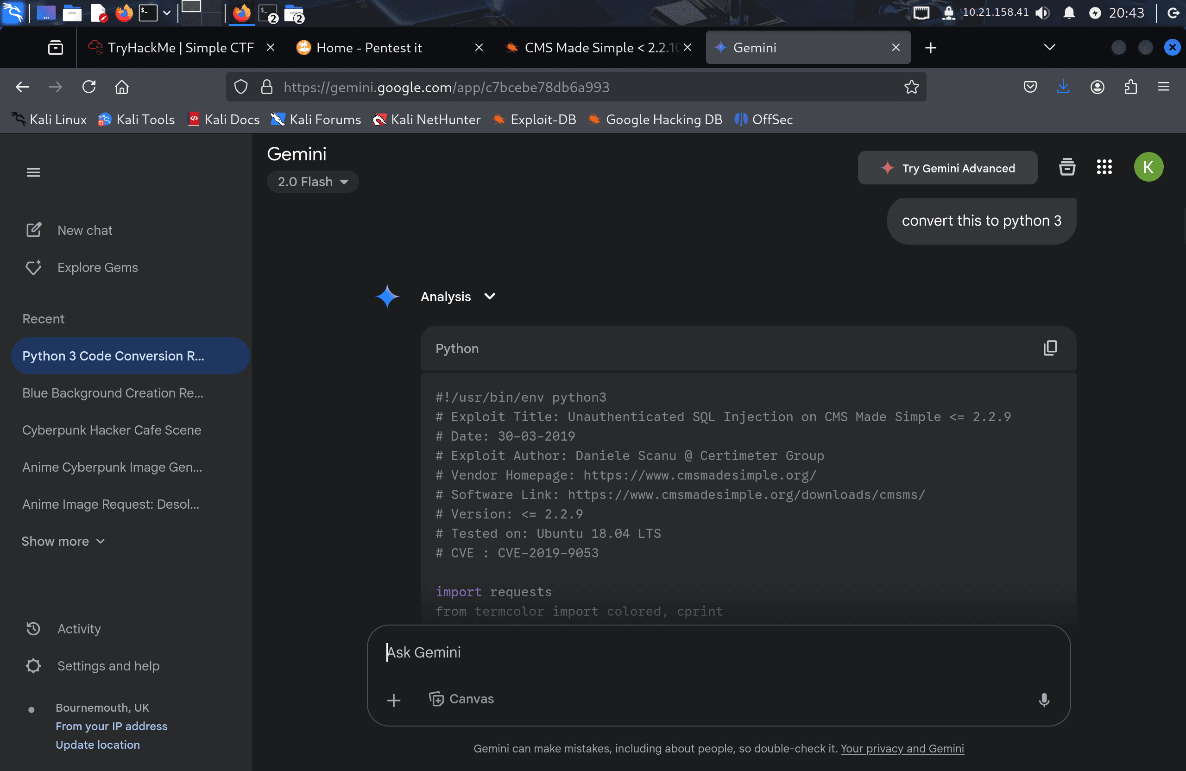Open Kali Tools bookmark
Image resolution: width=1186 pixels, height=771 pixels.
click(137, 120)
